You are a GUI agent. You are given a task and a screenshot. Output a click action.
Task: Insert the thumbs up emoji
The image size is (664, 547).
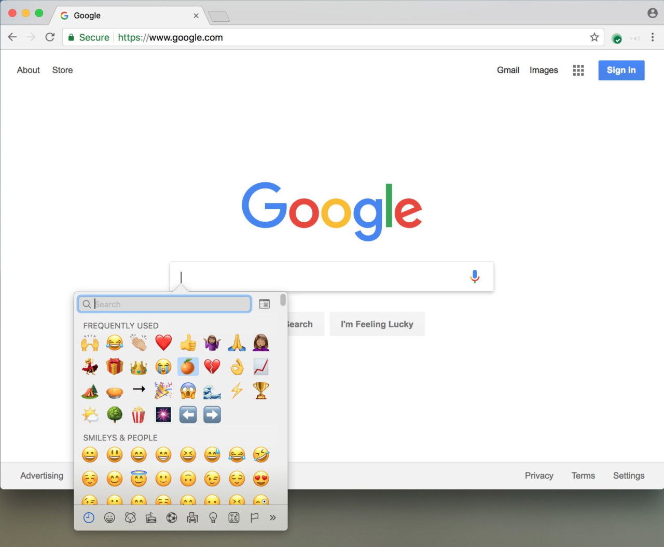[188, 343]
